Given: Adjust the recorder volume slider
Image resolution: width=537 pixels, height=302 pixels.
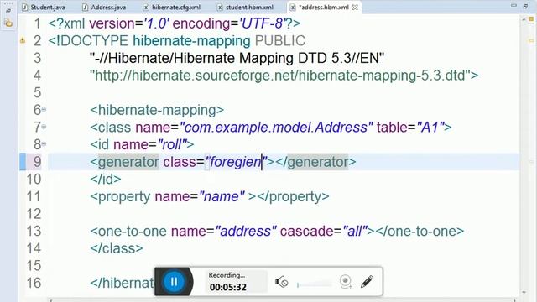Looking at the screenshot, I should (x=315, y=284).
